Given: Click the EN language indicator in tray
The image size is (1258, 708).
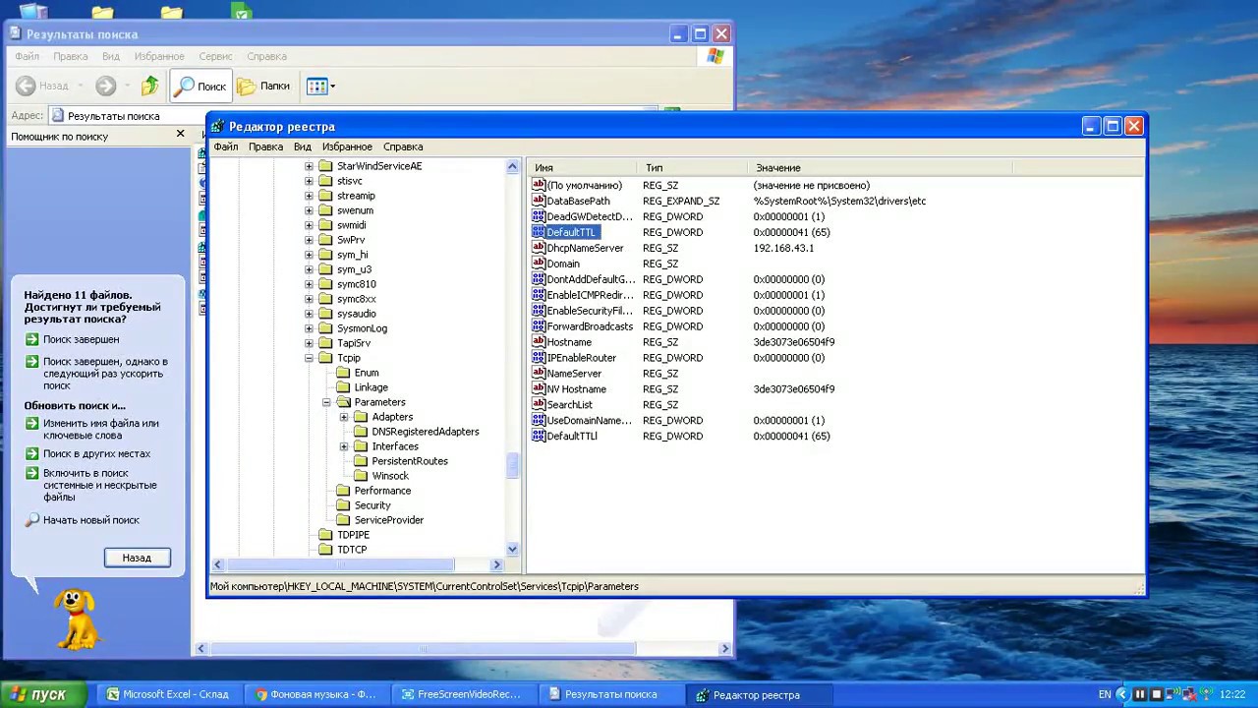Looking at the screenshot, I should (1105, 694).
